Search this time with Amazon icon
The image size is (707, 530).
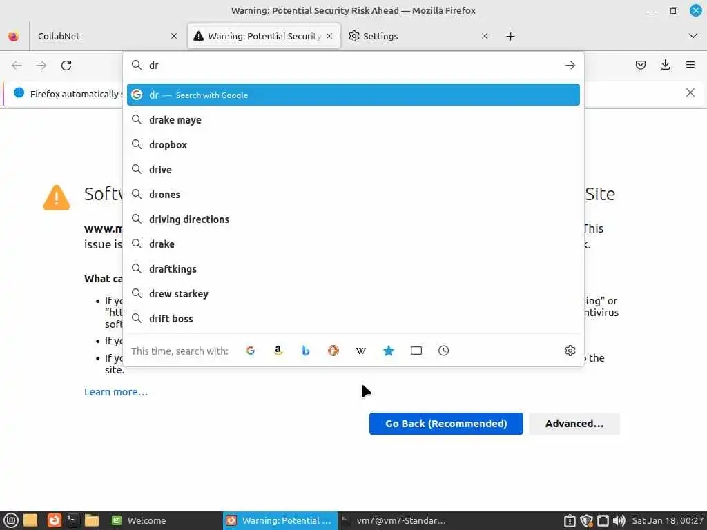[x=278, y=351]
